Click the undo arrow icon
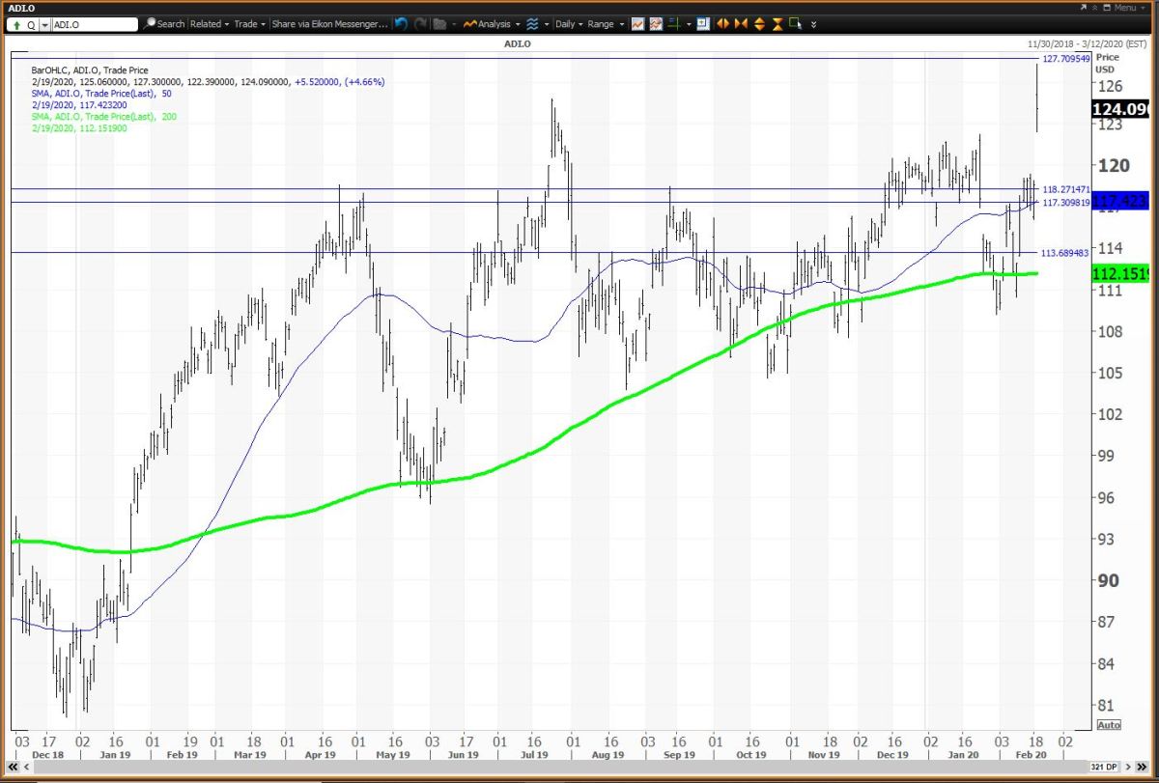 pyautogui.click(x=402, y=23)
